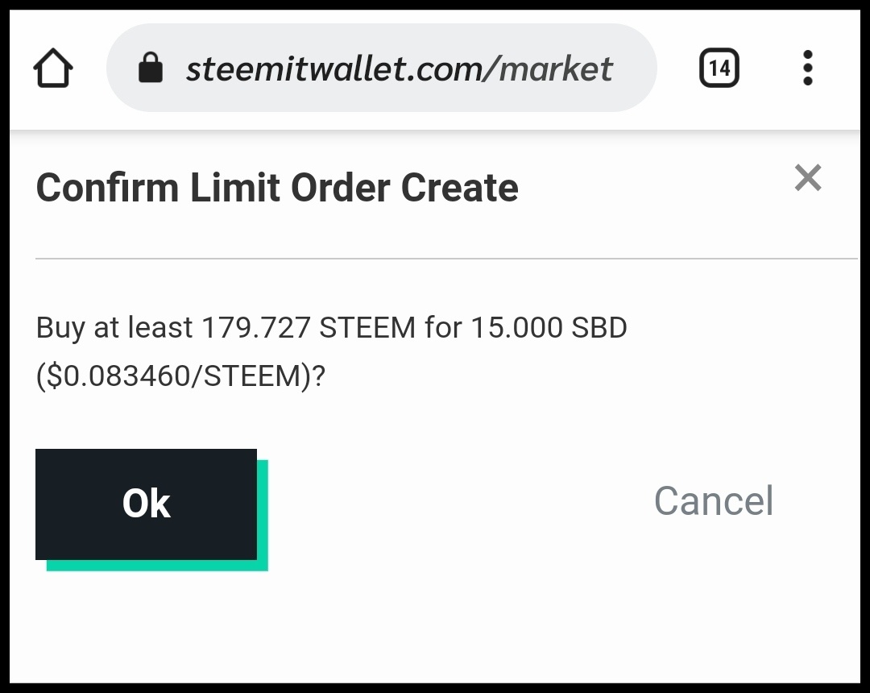The width and height of the screenshot is (870, 693).
Task: Tap the browser home icon
Action: pos(53,68)
